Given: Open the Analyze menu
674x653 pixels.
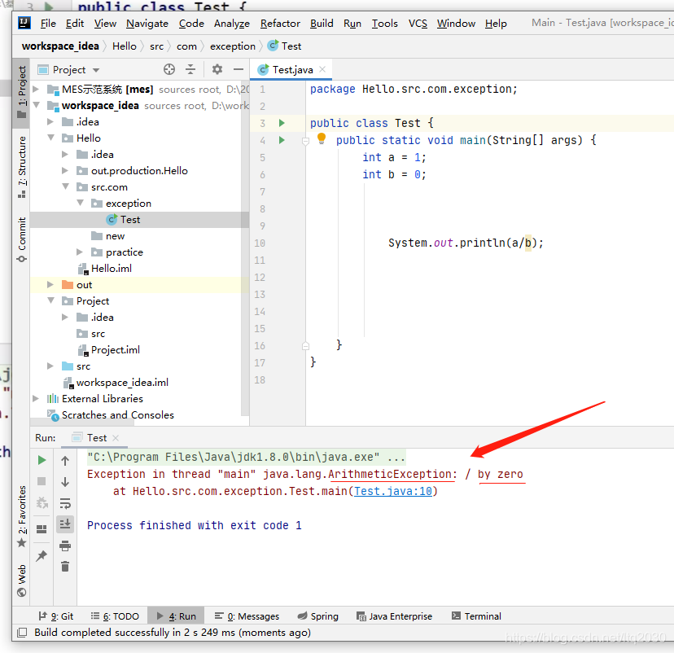Looking at the screenshot, I should pos(232,24).
